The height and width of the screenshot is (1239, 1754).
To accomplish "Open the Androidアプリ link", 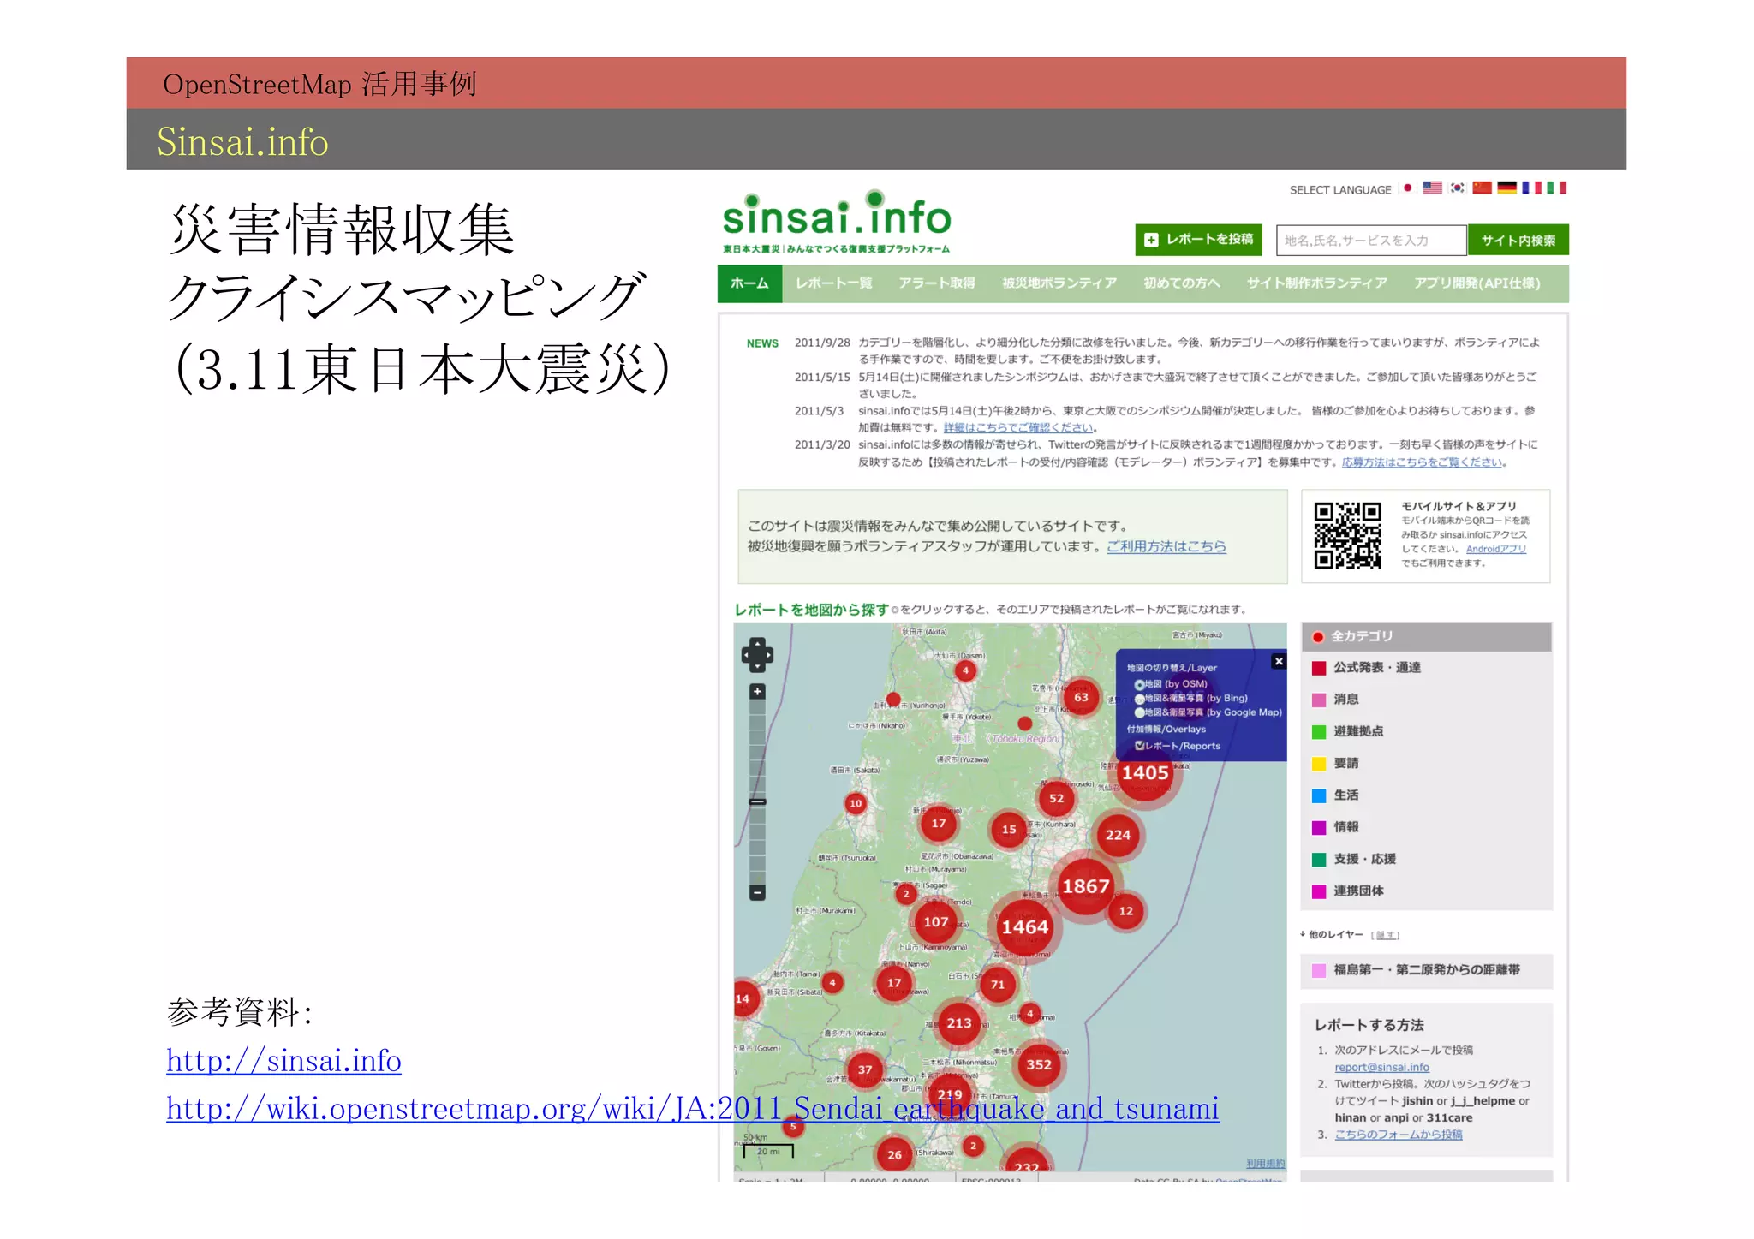I will (1495, 549).
